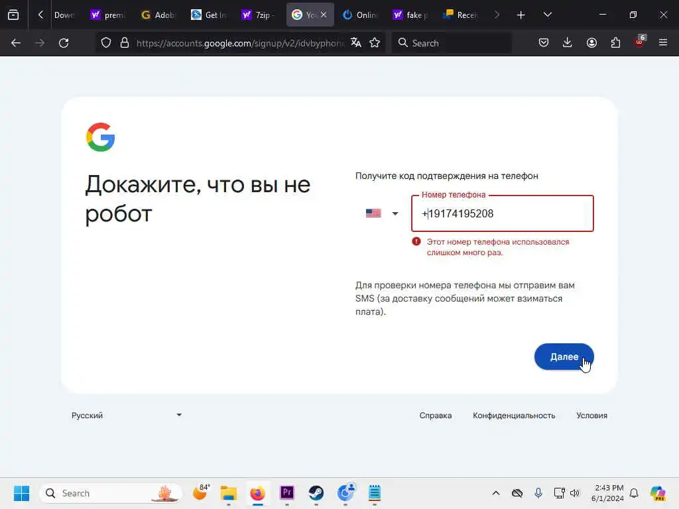Screen dimensions: 679x509
Task: Open Steam from the taskbar
Action: coord(316,493)
